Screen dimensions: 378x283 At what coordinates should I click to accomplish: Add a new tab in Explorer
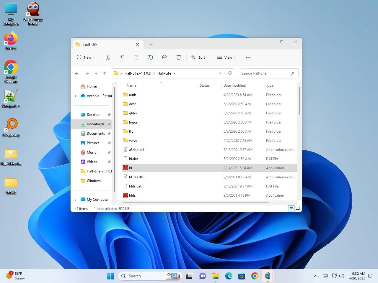(x=151, y=45)
